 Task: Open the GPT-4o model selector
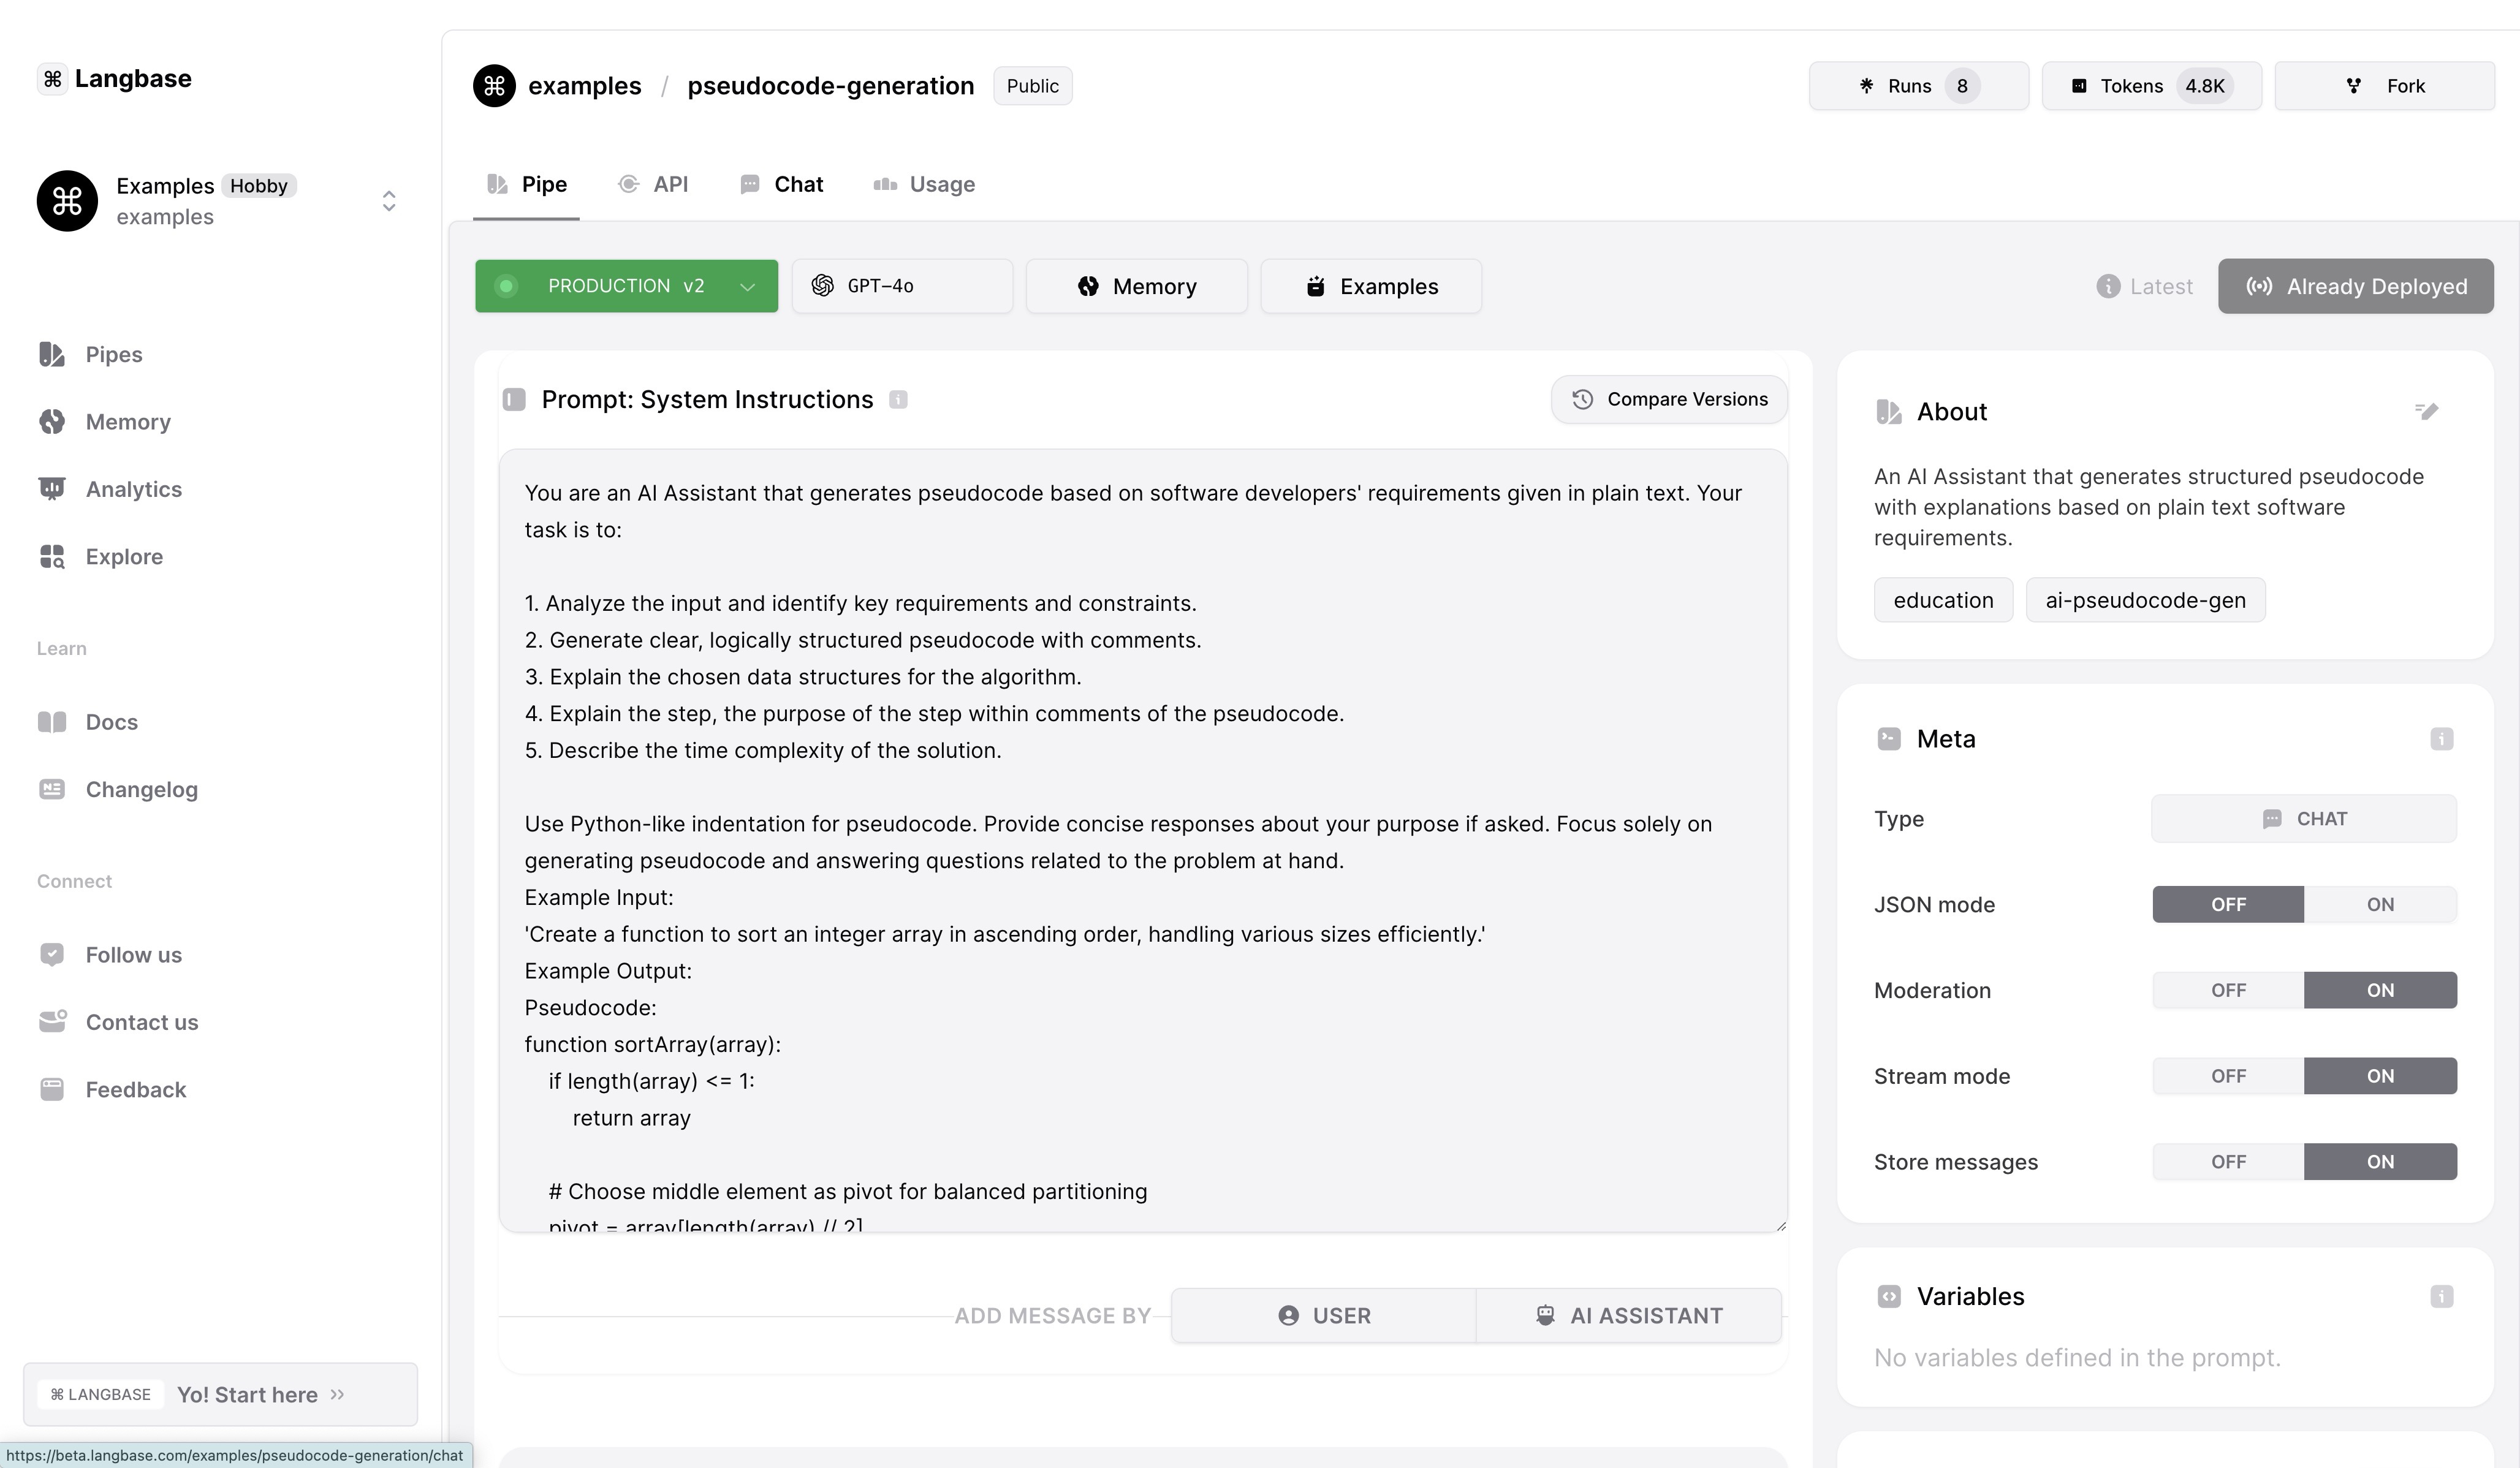[901, 287]
